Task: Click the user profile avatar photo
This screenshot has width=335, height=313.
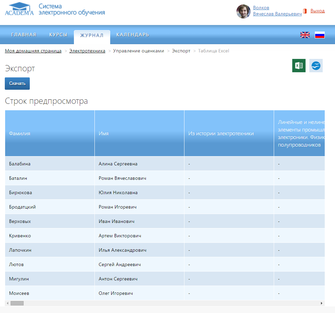Action: click(x=243, y=12)
